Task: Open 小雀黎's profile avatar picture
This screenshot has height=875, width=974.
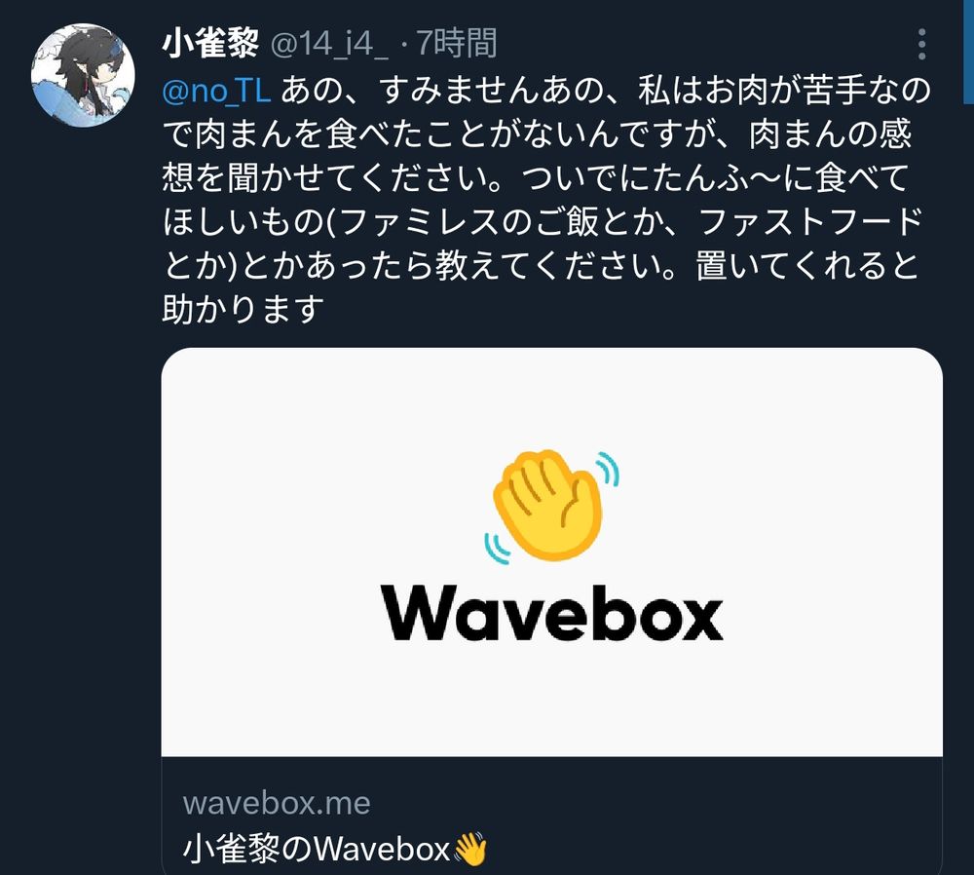Action: click(83, 75)
